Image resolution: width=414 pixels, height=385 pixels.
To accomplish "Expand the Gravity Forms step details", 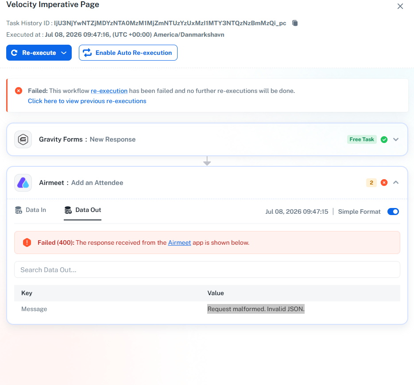I will coord(396,139).
